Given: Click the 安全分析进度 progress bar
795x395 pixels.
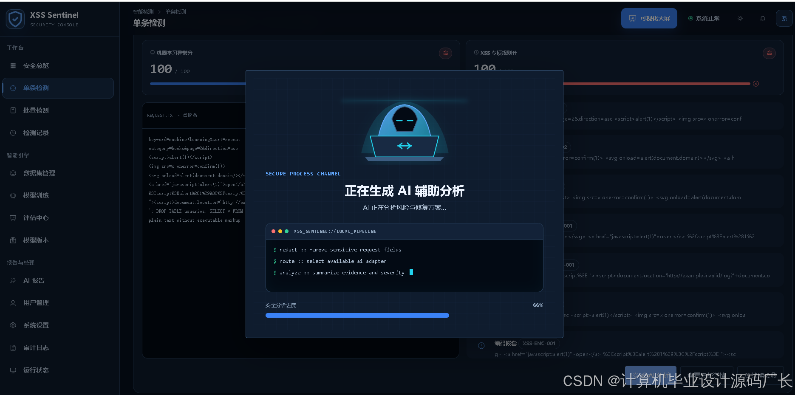Looking at the screenshot, I should [404, 316].
